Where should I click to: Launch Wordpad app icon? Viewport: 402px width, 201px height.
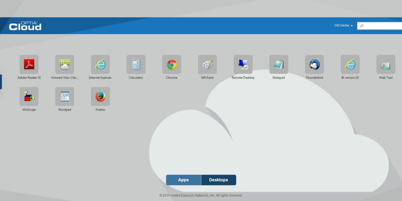[65, 96]
